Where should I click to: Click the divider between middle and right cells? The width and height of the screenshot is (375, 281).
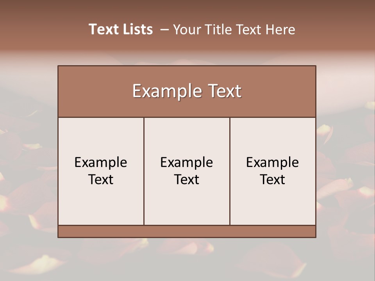pos(230,171)
